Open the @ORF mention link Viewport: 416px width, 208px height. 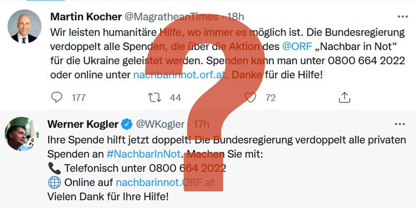point(297,47)
